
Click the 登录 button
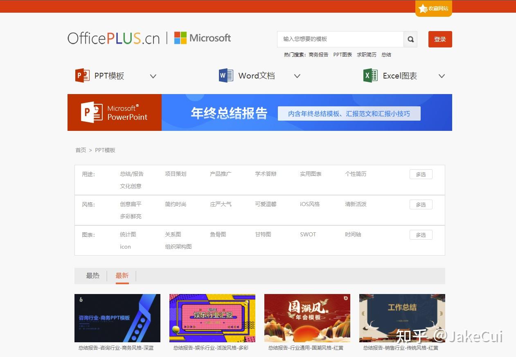(x=440, y=39)
